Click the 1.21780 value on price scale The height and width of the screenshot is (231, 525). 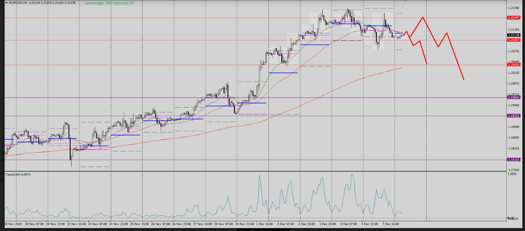(x=513, y=8)
